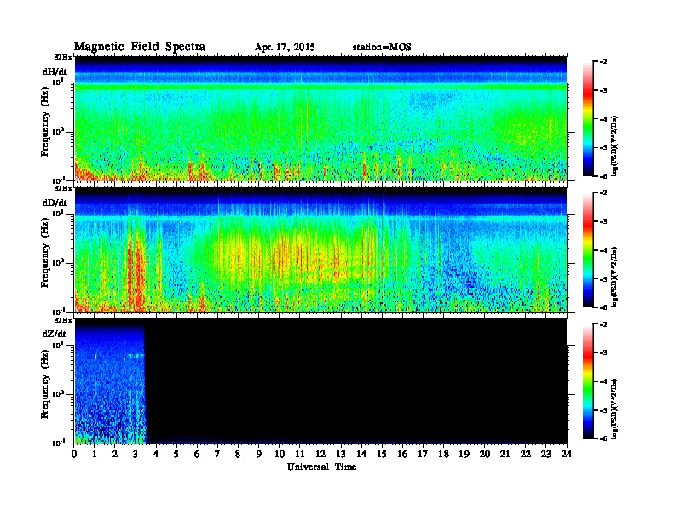Click the -6 value on dH/dt color scale
675x521 pixels.
click(603, 176)
